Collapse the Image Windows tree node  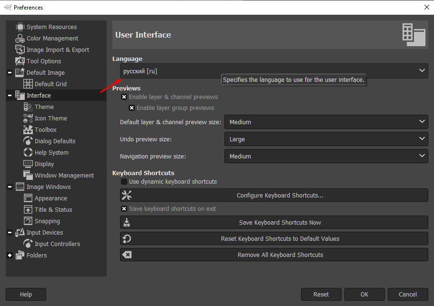pyautogui.click(x=10, y=187)
